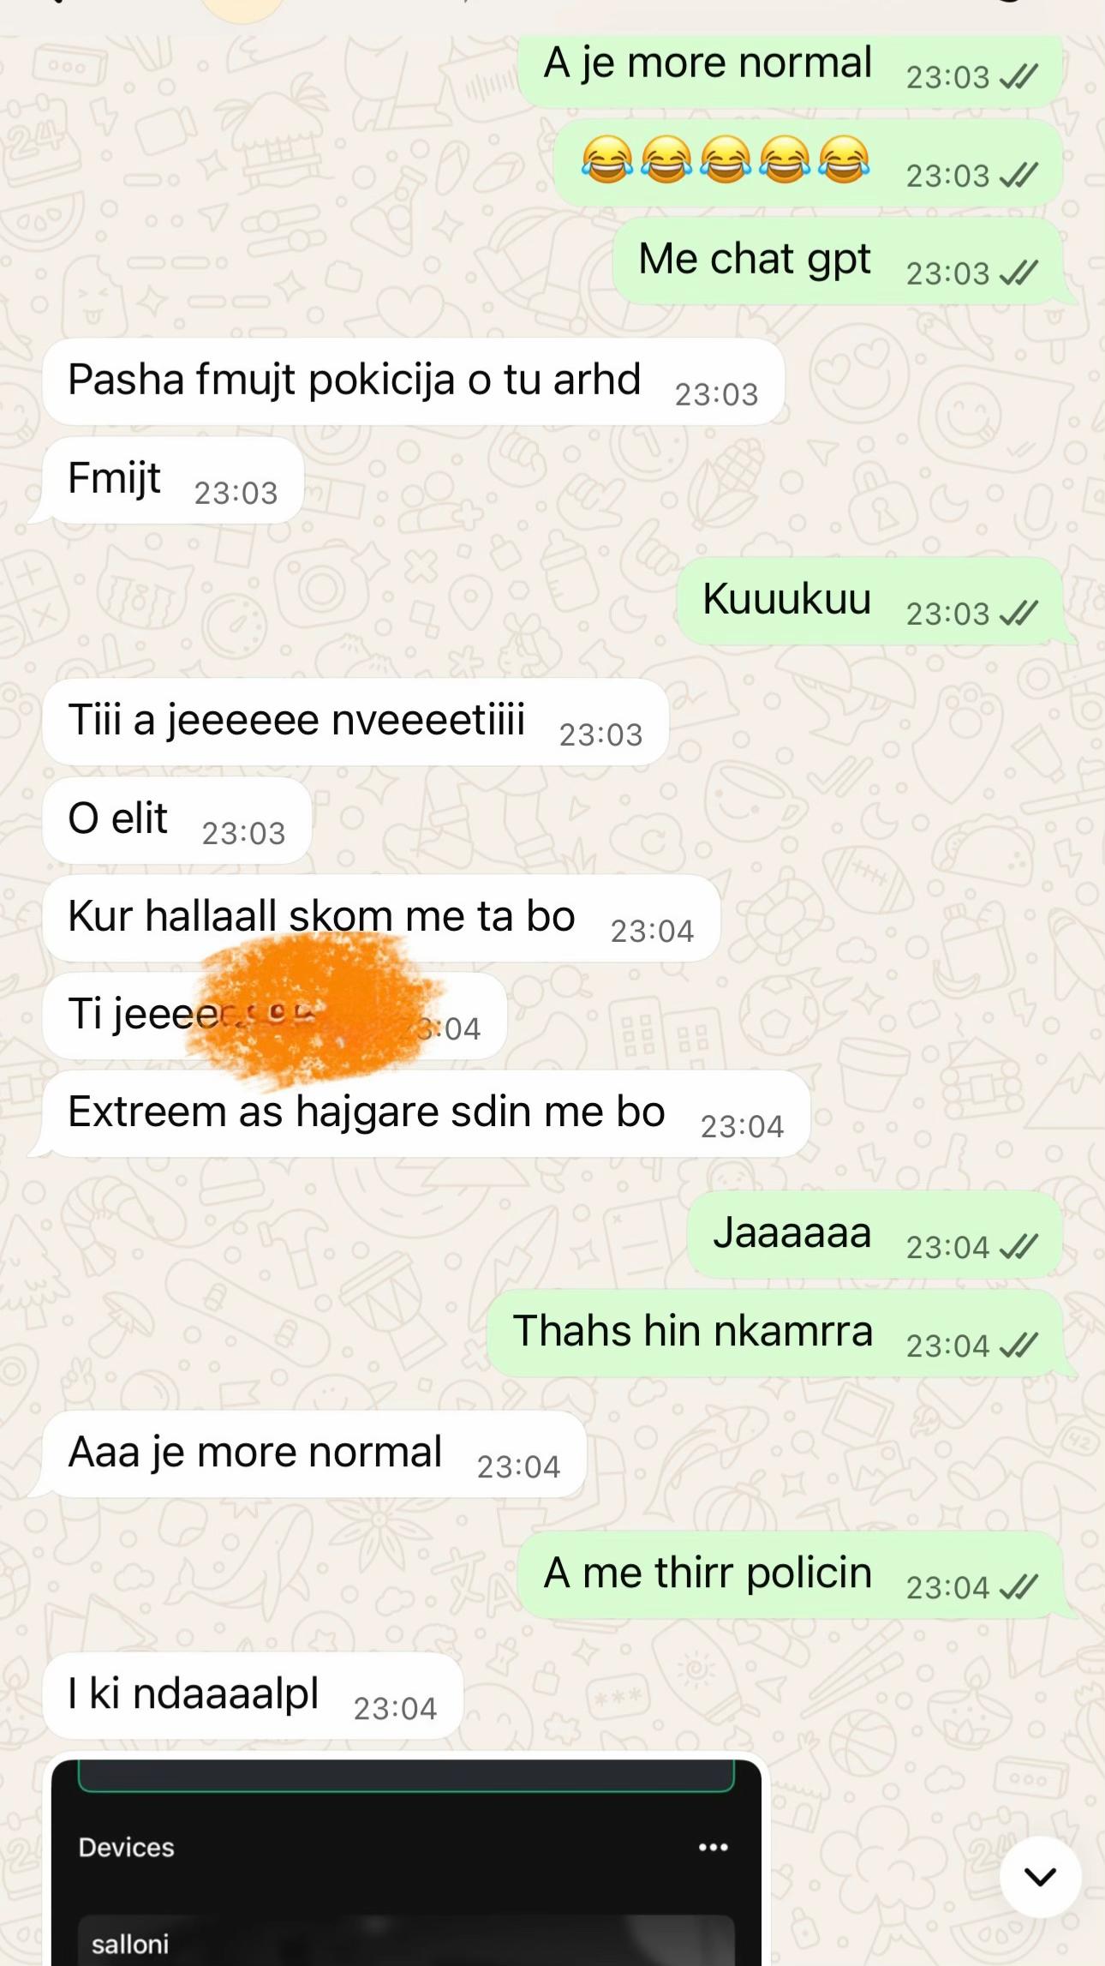
Task: Tap 'Kur hallaall skom me ta bo' message
Action: tap(381, 918)
